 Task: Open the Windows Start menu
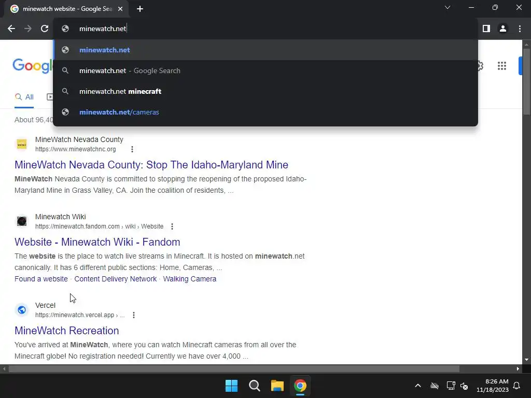[232, 386]
